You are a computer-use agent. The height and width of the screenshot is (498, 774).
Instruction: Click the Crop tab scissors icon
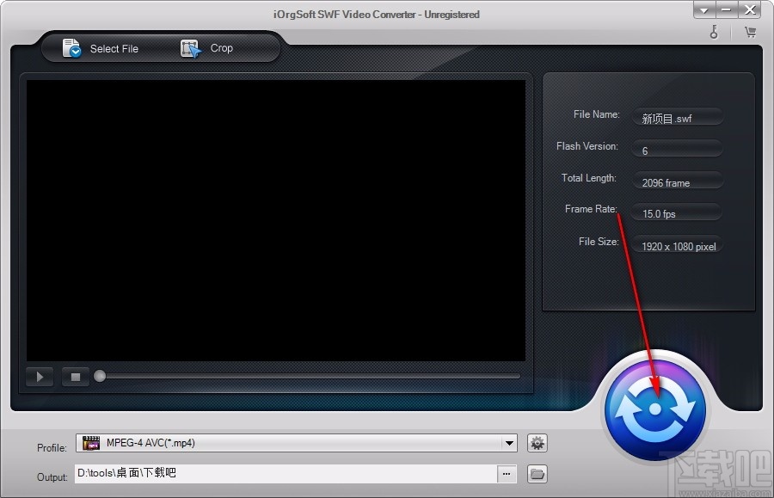[190, 48]
